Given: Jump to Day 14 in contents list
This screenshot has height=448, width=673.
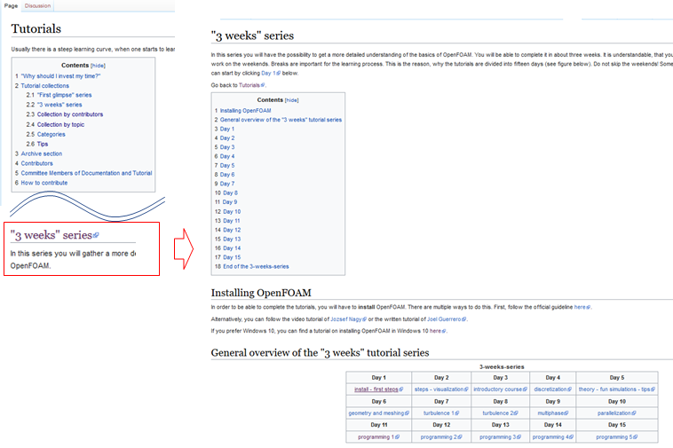Looking at the screenshot, I should pos(232,248).
